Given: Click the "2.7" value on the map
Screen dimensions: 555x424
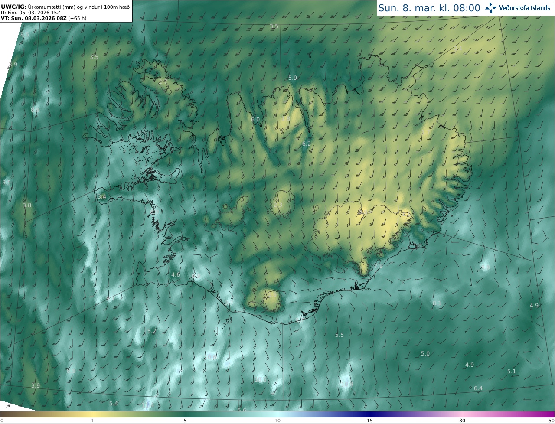Looking at the screenshot, I should 163,82.
